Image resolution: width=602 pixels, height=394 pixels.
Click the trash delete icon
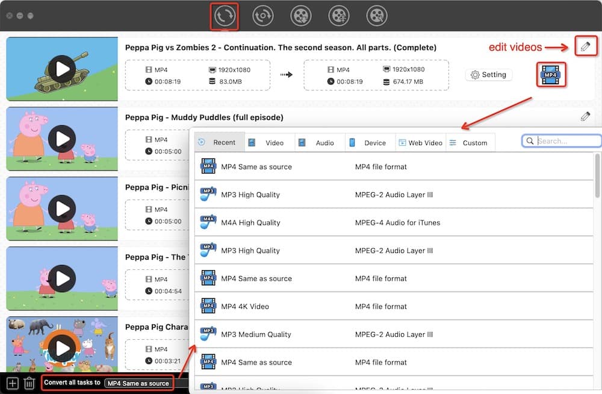(x=29, y=383)
